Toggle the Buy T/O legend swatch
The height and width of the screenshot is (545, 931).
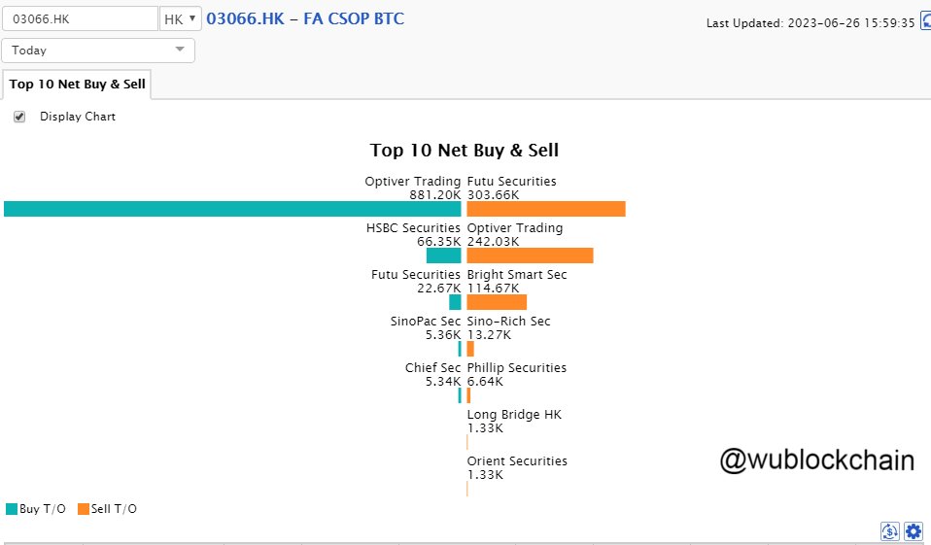pyautogui.click(x=12, y=509)
